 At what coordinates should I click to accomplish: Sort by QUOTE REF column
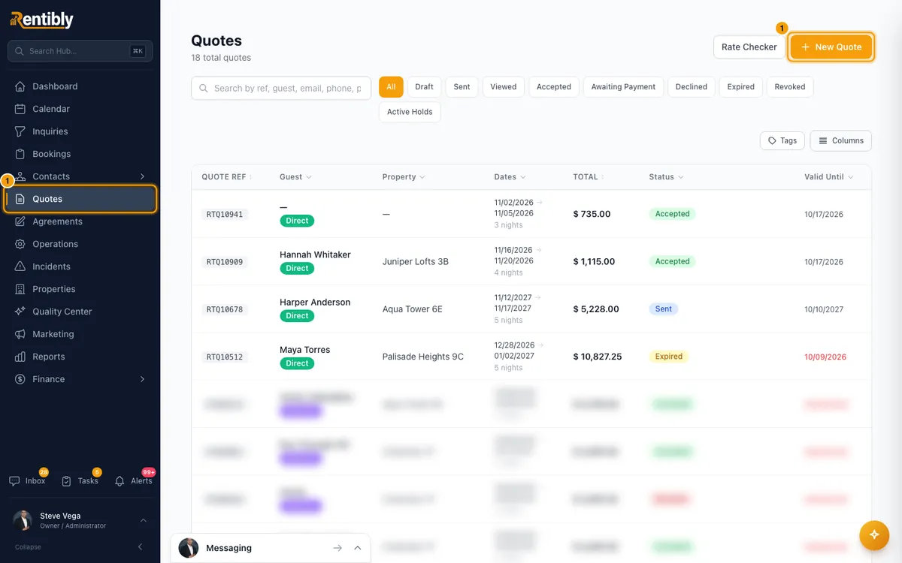[226, 177]
